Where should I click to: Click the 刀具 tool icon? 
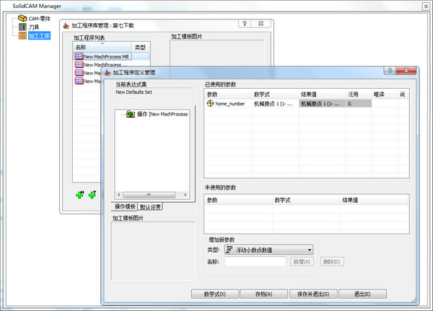22,27
